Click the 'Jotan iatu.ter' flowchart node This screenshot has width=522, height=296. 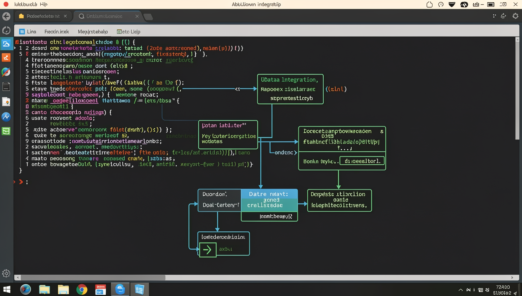click(x=228, y=134)
